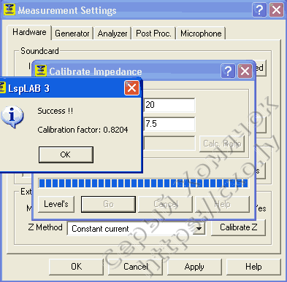Viewport: 287px width, 282px height.
Task: Click the input field containing 20
Action: [169, 105]
